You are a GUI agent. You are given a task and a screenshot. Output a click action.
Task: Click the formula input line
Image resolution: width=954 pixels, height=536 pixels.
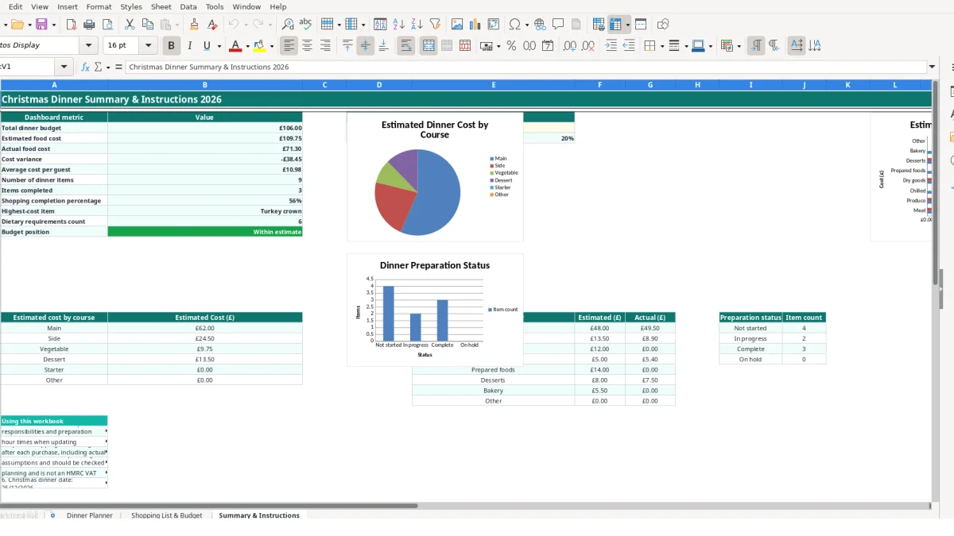coord(525,67)
